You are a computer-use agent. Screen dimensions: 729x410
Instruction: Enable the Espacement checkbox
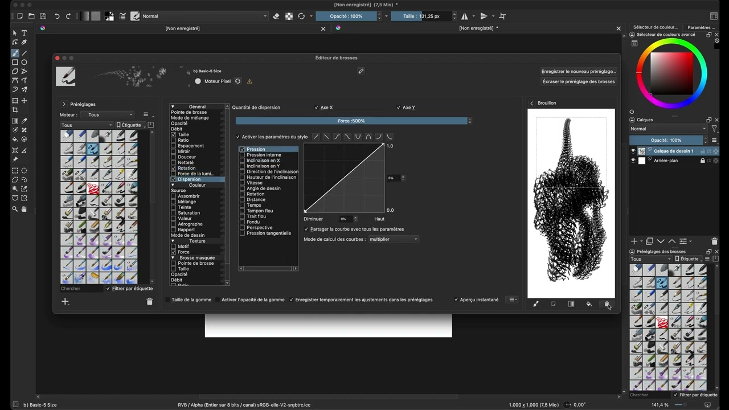click(x=174, y=146)
